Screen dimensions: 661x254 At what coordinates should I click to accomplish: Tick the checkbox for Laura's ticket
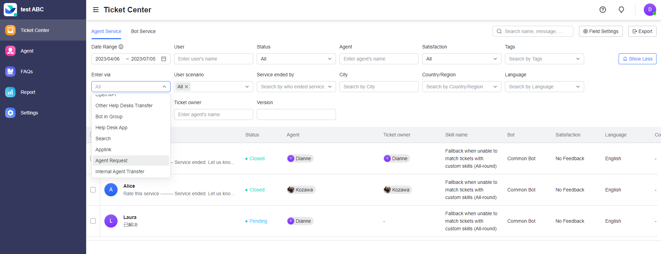click(x=93, y=221)
